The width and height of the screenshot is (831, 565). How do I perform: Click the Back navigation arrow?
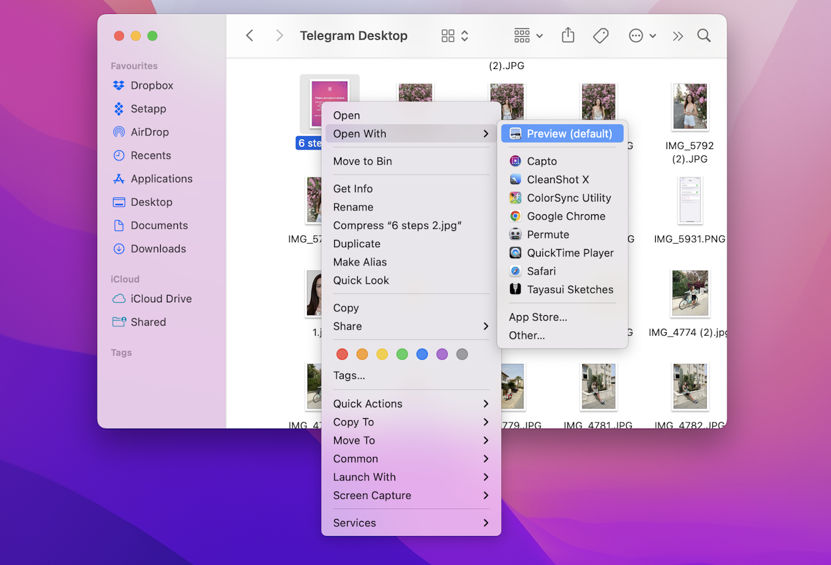(x=249, y=35)
